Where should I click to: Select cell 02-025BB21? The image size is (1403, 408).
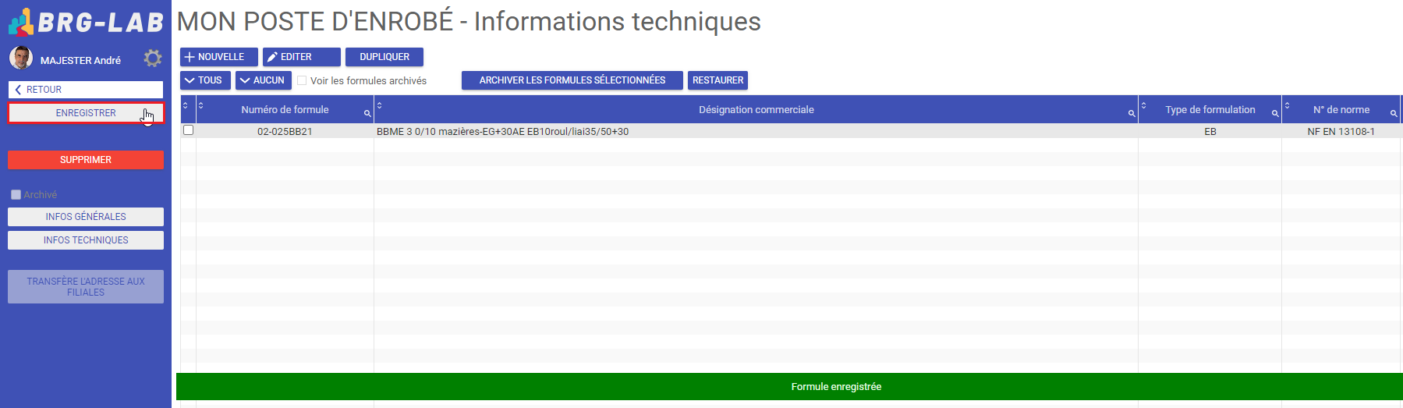285,131
